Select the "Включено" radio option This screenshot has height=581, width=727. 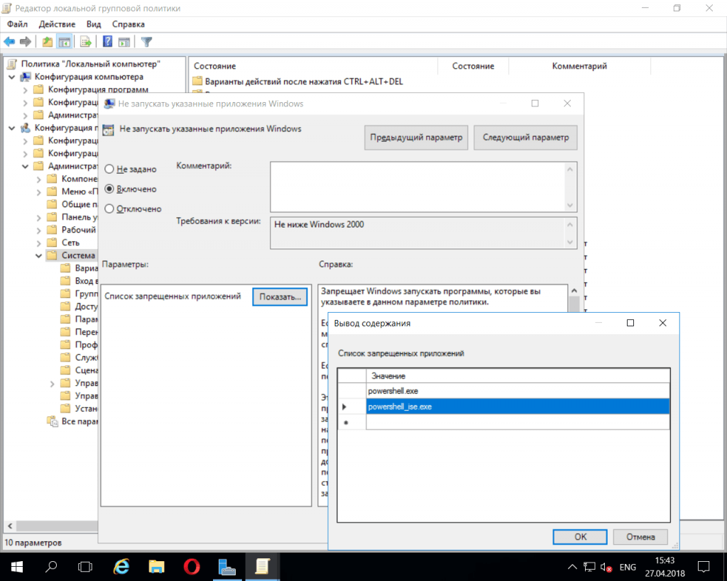(x=109, y=189)
